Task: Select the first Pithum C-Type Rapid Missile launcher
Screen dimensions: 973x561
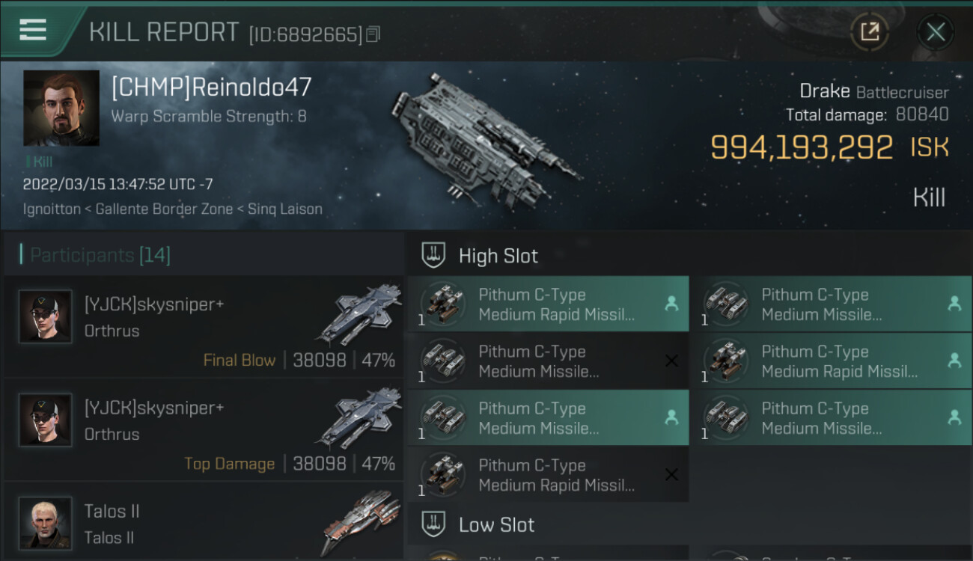Action: (x=549, y=304)
